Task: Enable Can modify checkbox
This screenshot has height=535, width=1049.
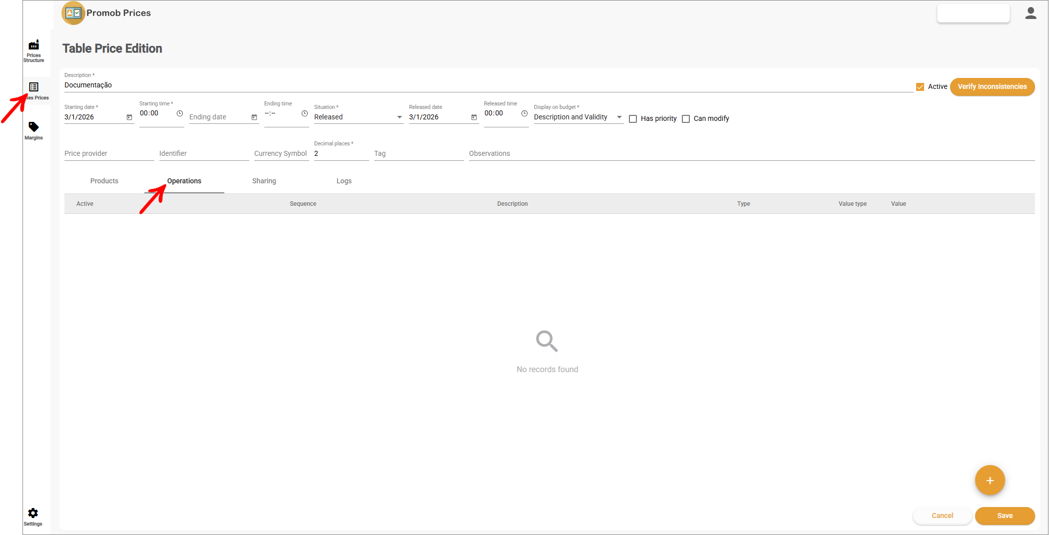Action: (x=686, y=119)
